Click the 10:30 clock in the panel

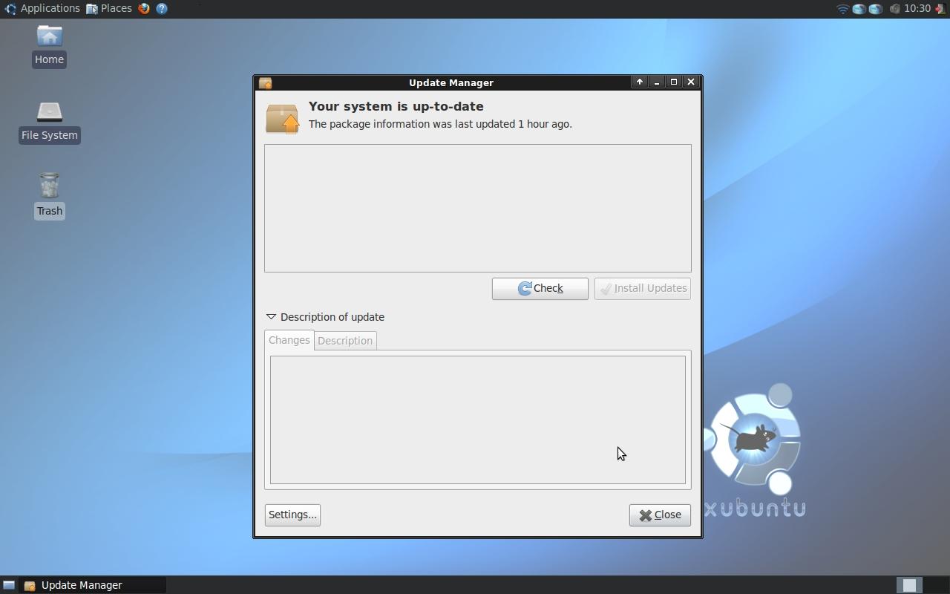[917, 8]
